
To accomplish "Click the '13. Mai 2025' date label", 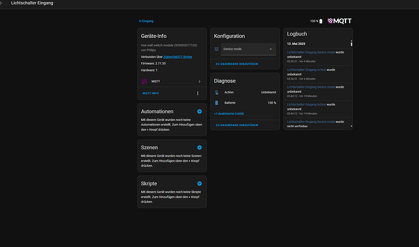I will [x=296, y=44].
